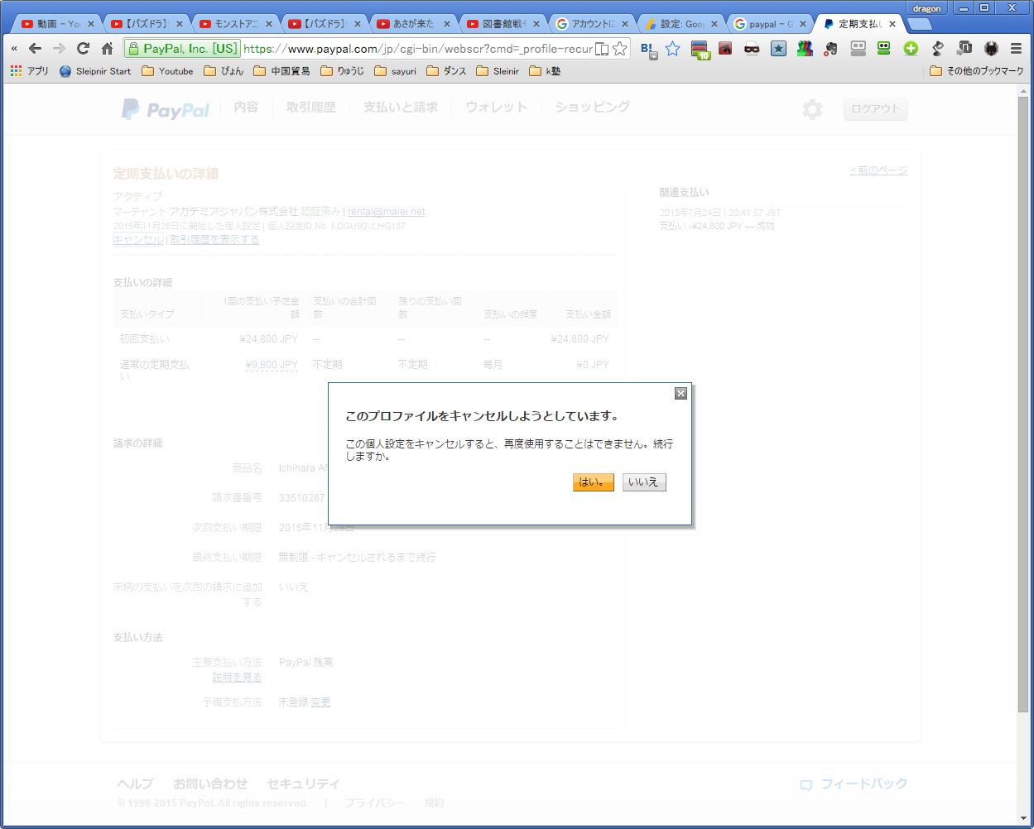Click the gray robot face extension icon

coord(858,49)
